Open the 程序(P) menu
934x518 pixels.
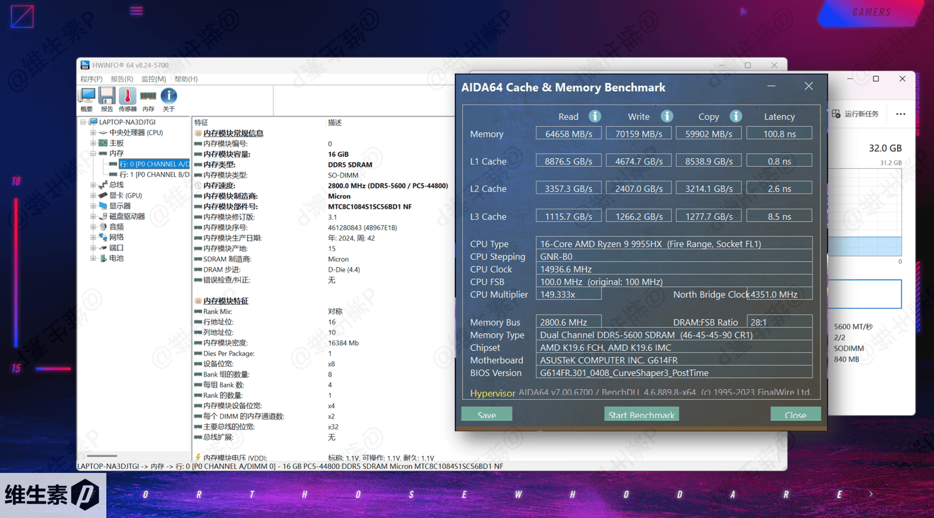click(x=91, y=79)
